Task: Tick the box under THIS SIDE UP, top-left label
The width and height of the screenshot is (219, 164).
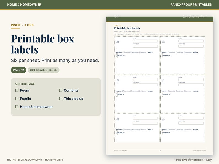Action: tap(117, 57)
